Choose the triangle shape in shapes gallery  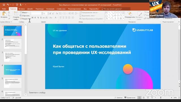coord(107,15)
